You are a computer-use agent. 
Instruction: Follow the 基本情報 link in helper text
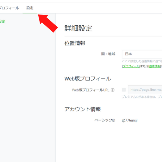point(155,66)
